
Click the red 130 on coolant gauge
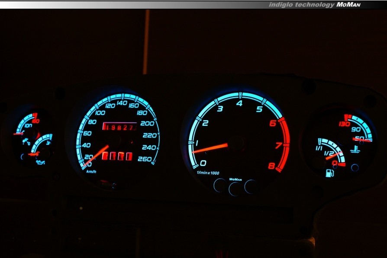coord(345,124)
